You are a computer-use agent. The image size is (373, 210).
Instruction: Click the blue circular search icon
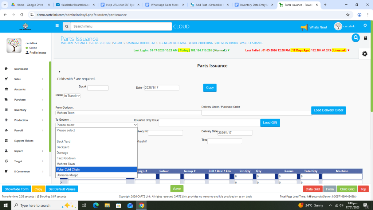356,38
